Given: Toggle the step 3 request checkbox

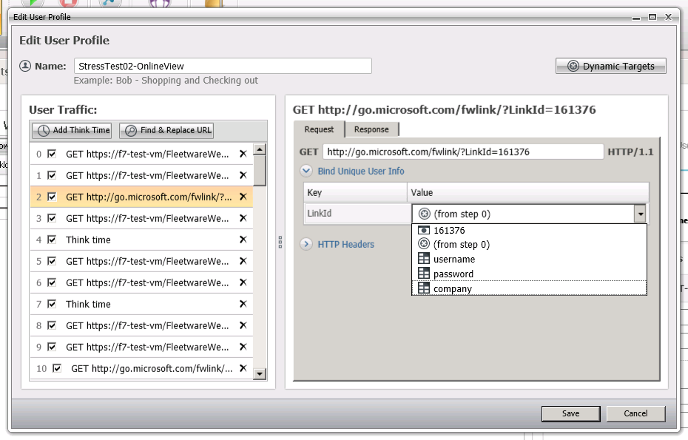Looking at the screenshot, I should (x=52, y=219).
